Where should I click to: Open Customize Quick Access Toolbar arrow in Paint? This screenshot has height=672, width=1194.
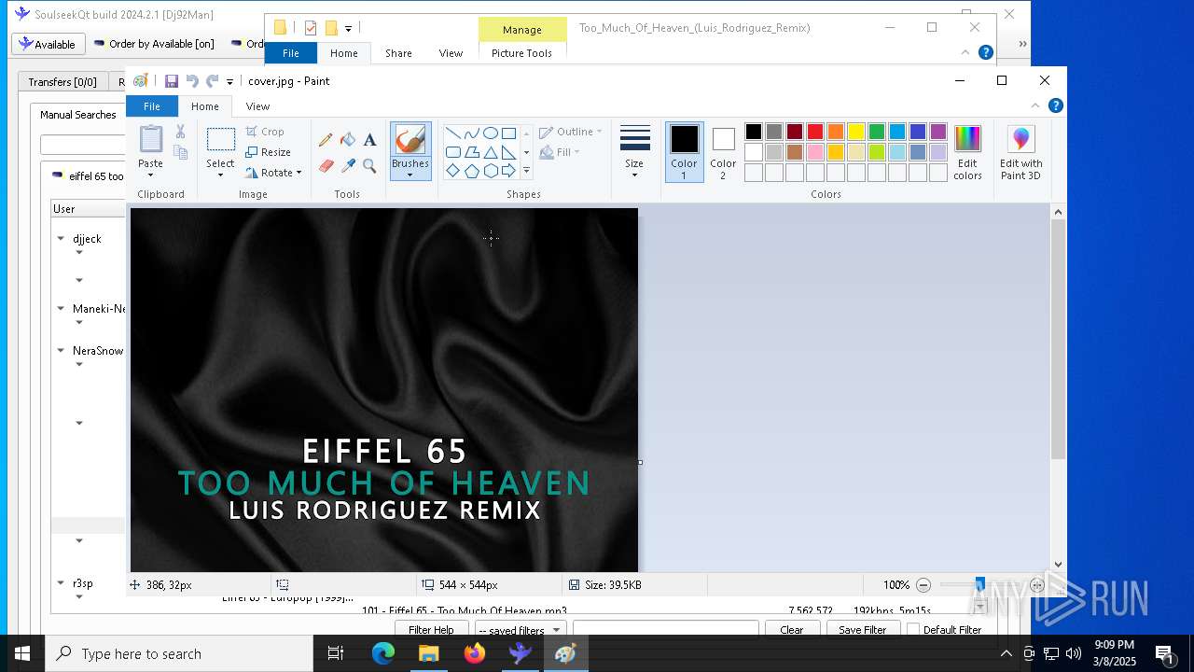229,82
